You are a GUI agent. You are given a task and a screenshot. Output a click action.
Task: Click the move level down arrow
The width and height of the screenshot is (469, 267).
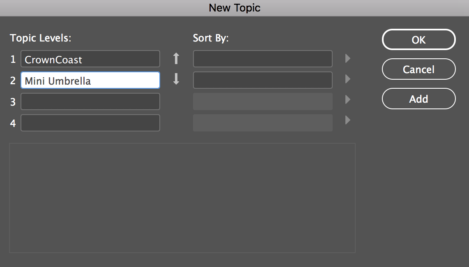point(176,78)
